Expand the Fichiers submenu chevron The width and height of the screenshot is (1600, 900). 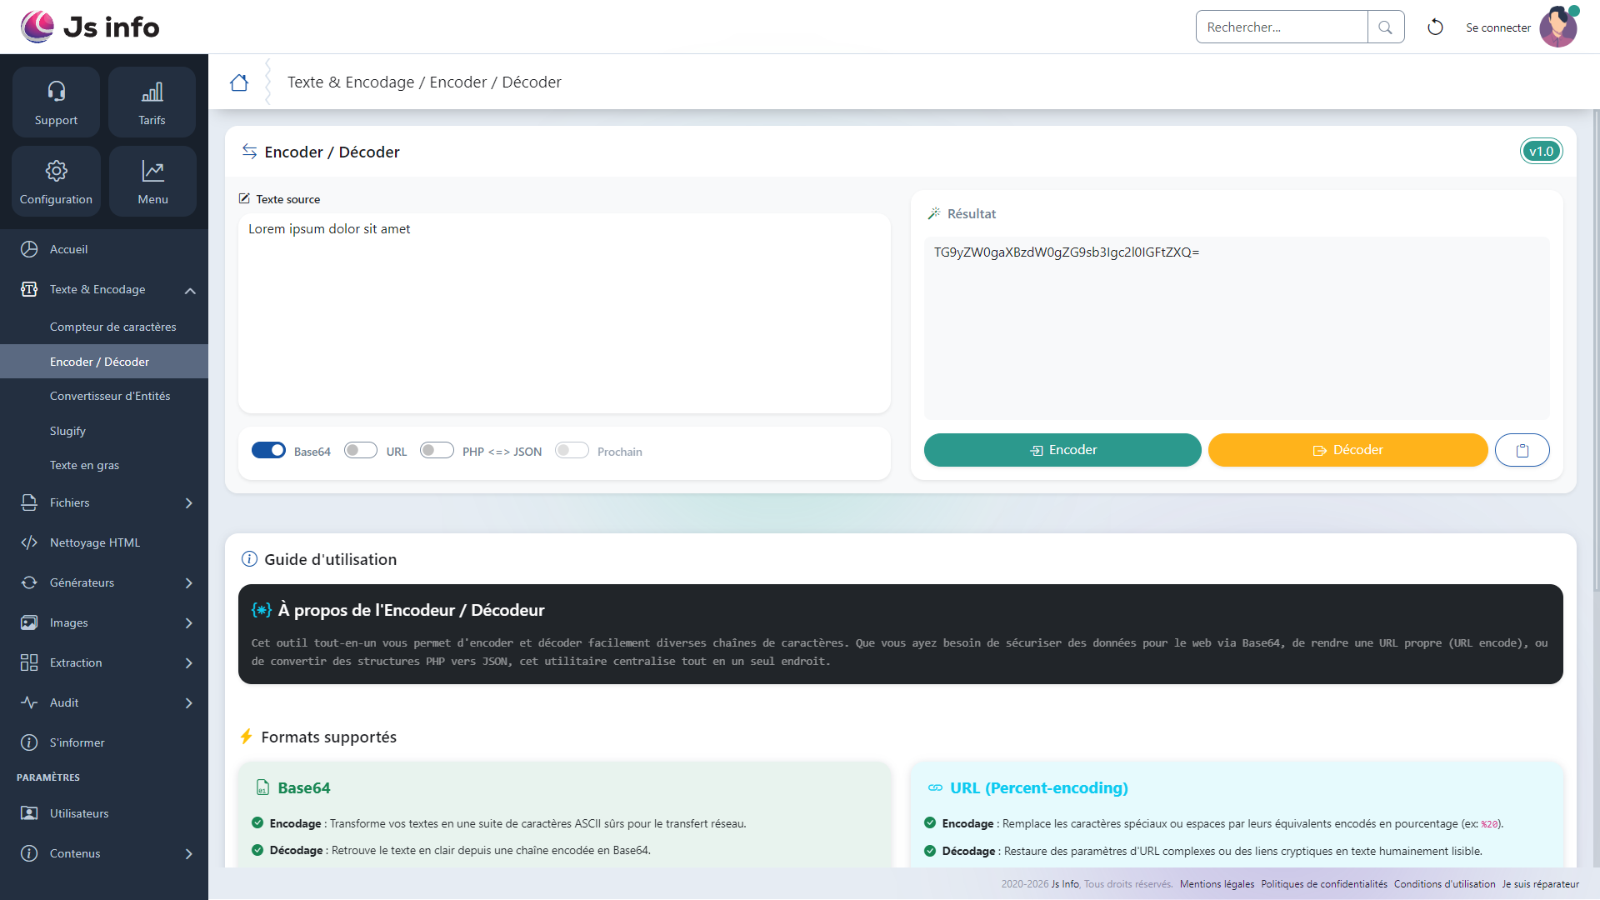189,502
